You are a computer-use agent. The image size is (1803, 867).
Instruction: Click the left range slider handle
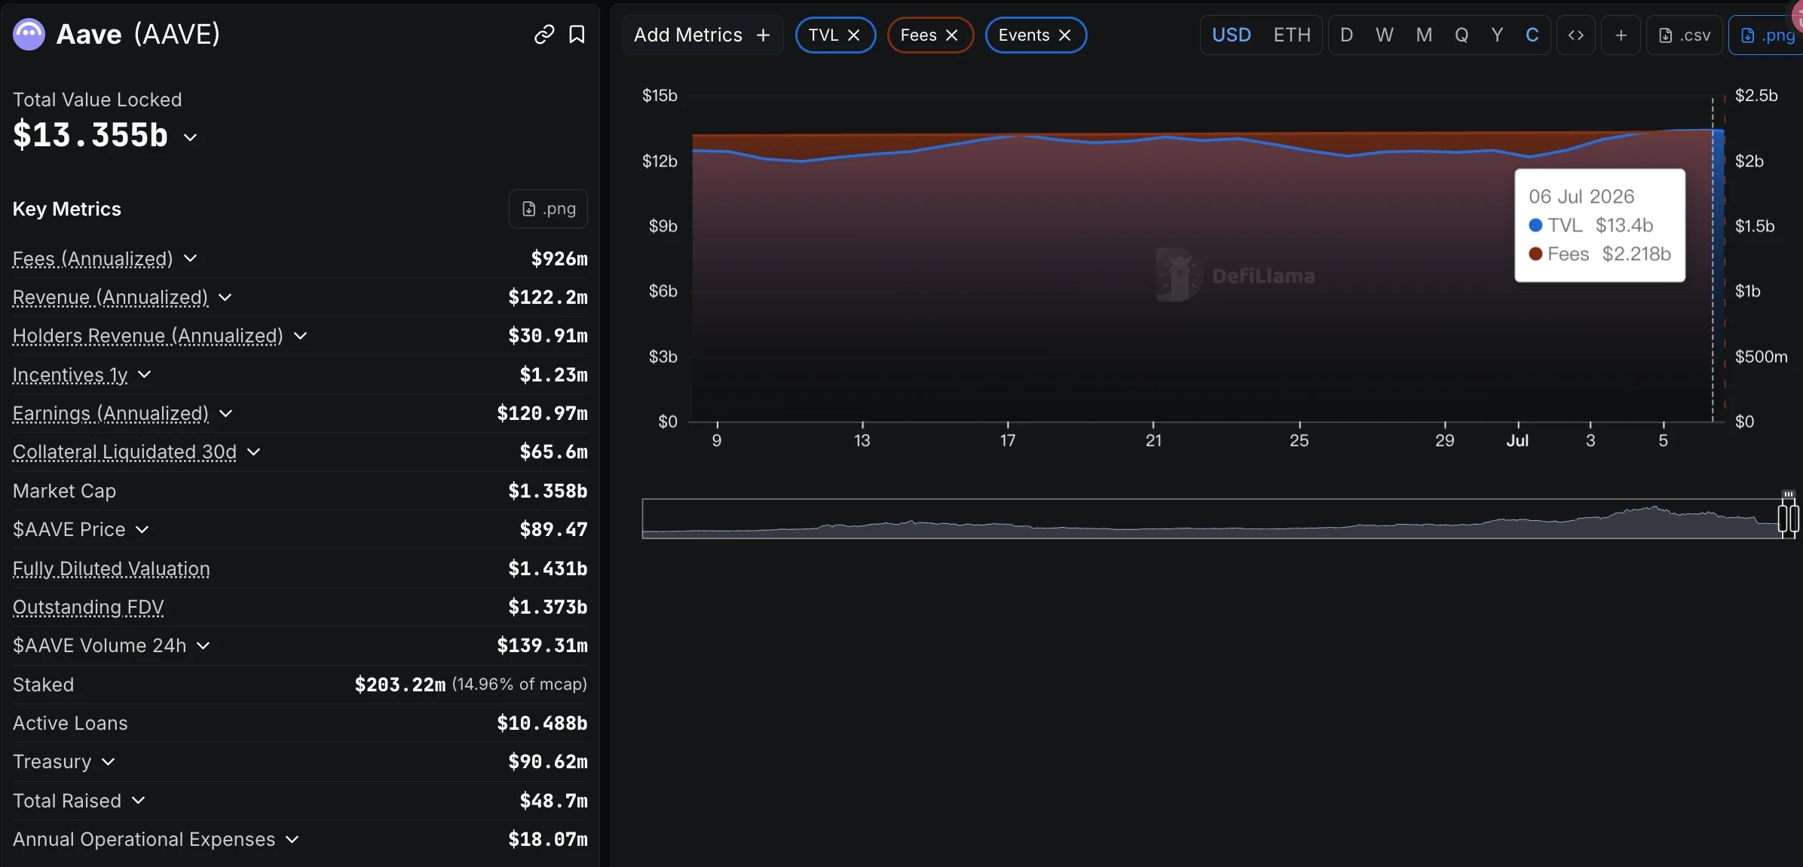1783,519
